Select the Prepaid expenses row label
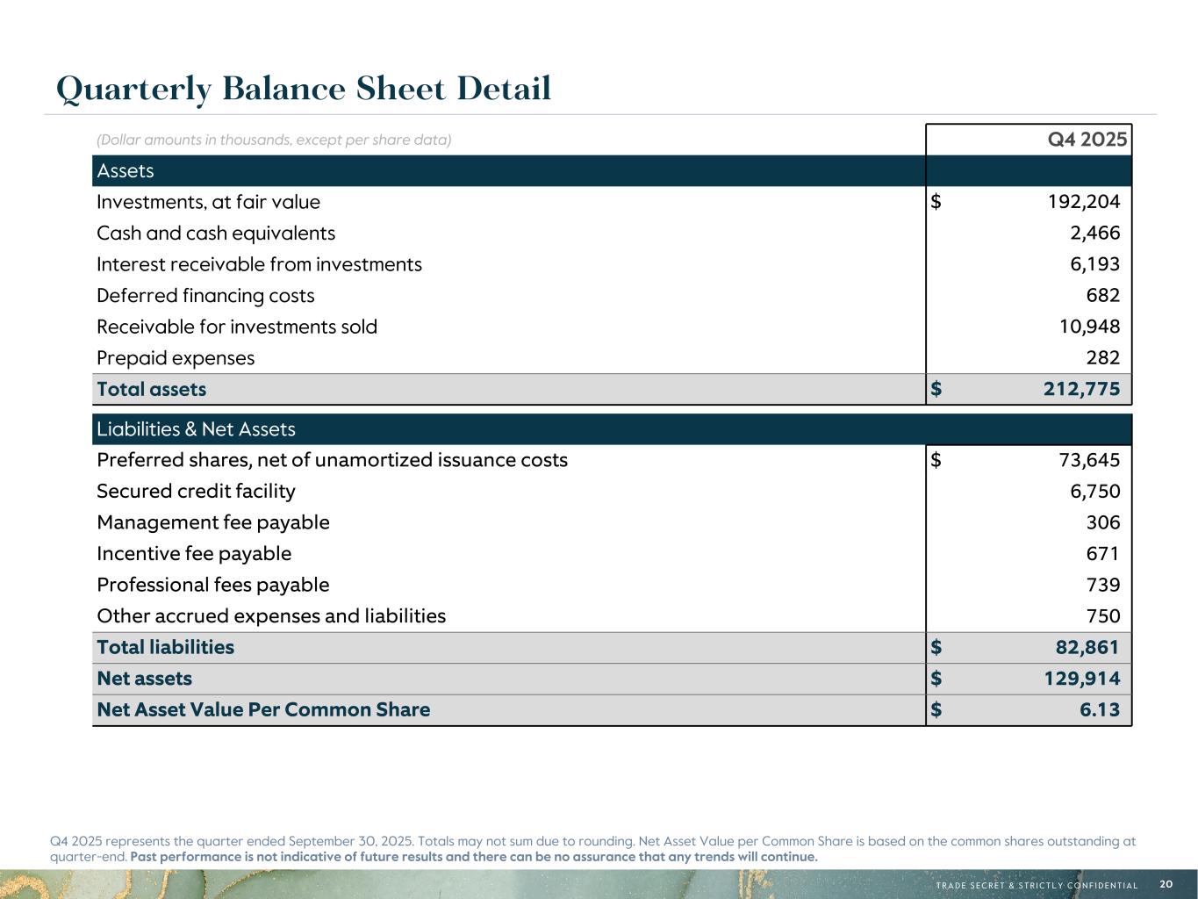 176,358
